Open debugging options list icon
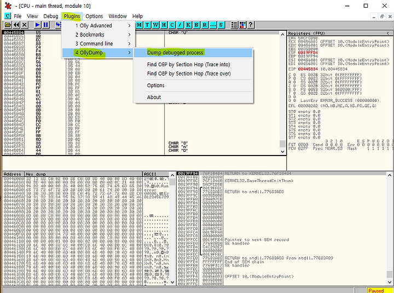394x293 pixels. click(234, 25)
